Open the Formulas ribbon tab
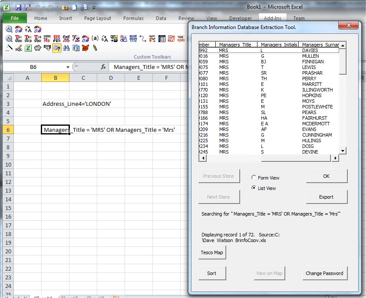This screenshot has height=298, width=366. pos(133,18)
